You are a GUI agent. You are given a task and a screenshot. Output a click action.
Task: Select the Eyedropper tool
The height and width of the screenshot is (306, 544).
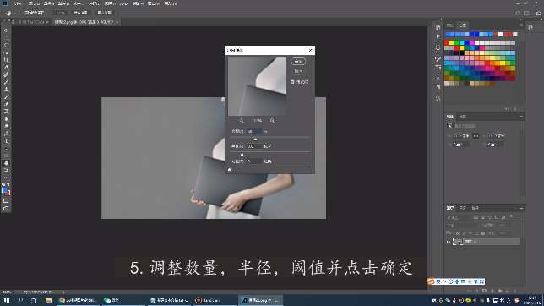(6, 67)
